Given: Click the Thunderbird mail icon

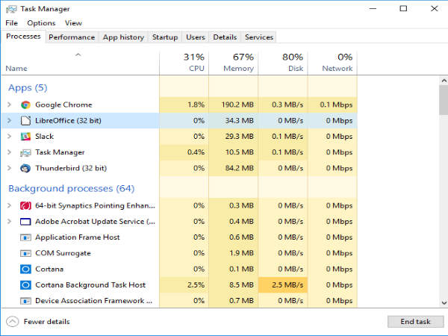Looking at the screenshot, I should pos(25,168).
